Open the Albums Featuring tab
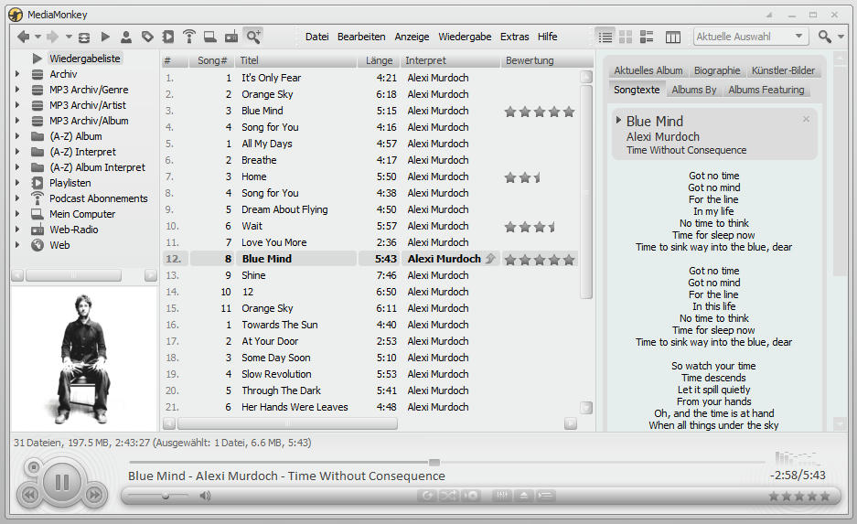Screen dimensions: 857x524 click(x=766, y=90)
